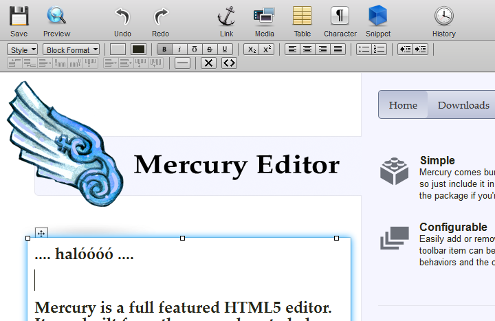The height and width of the screenshot is (321, 495).
Task: Undo the last edit
Action: tap(122, 21)
